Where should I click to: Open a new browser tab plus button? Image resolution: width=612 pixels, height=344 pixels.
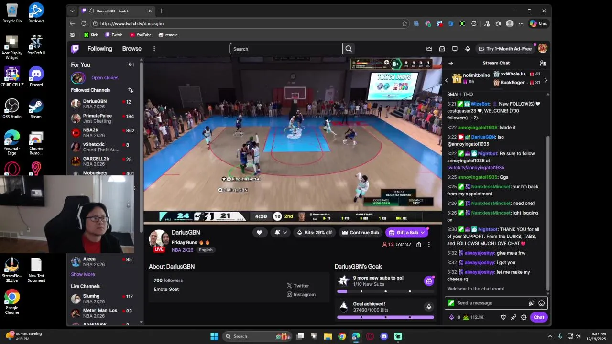tap(162, 11)
